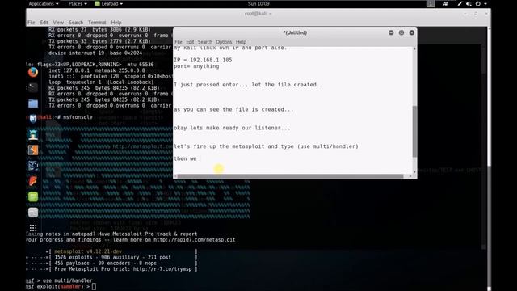Open the Terminal icon in the dock
Screen dimensions: 517x291
33,88
